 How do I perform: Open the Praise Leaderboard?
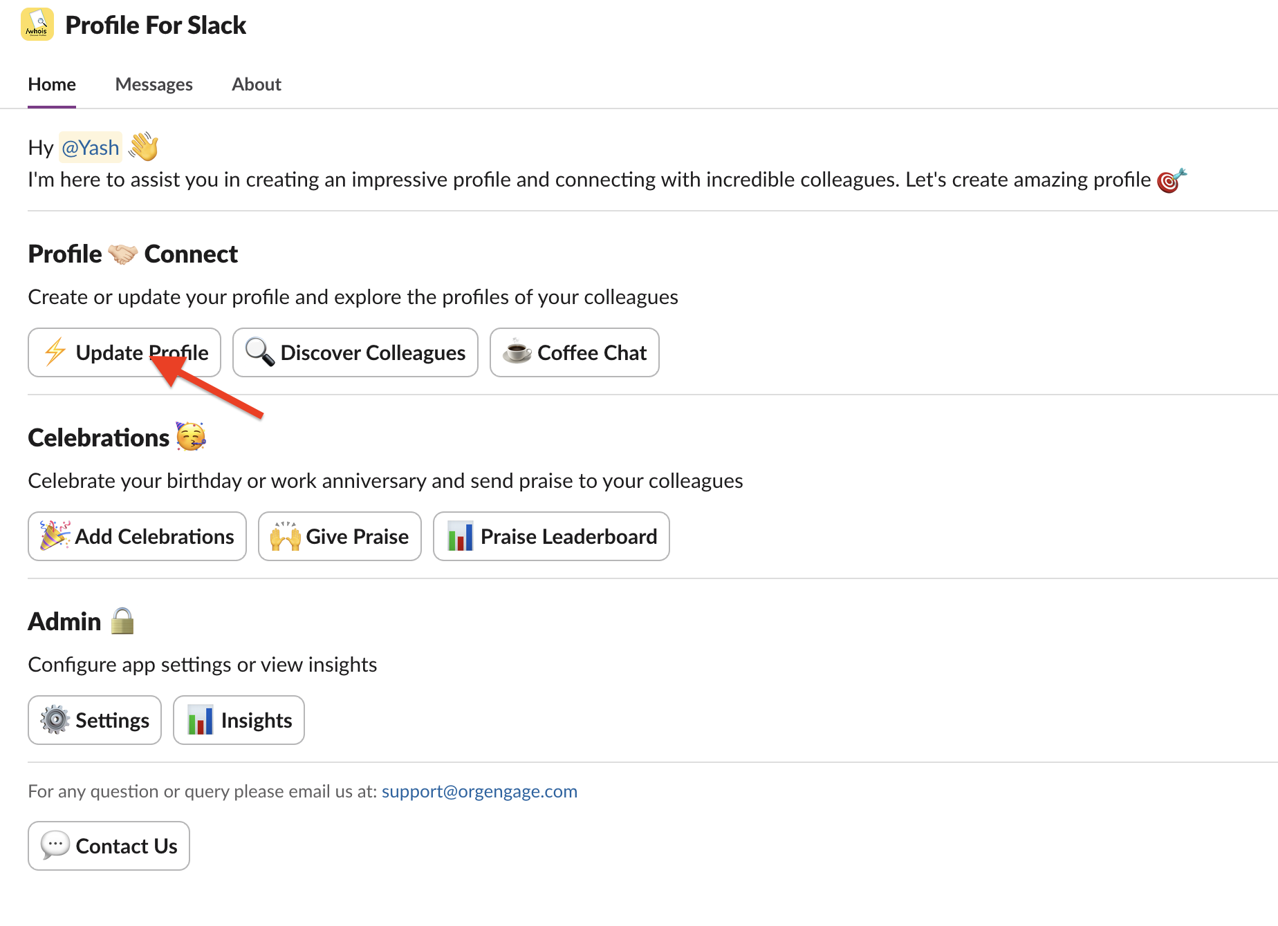click(551, 536)
